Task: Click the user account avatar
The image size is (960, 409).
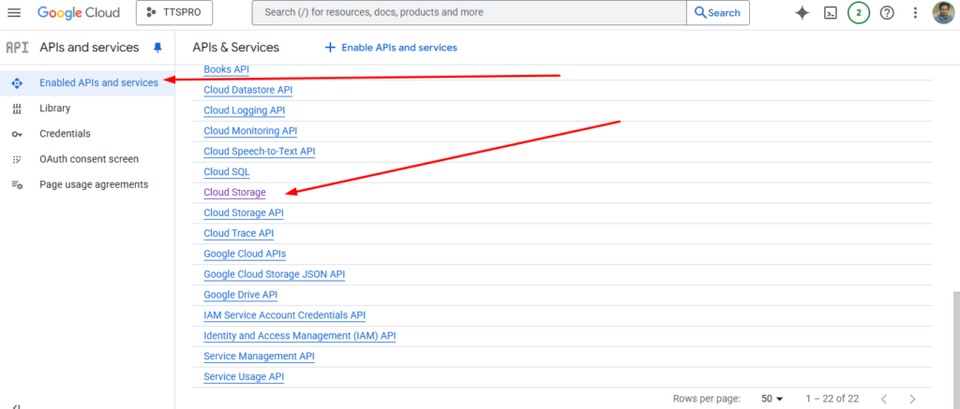Action: coord(943,13)
